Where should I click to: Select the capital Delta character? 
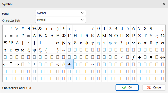tap(52, 36)
